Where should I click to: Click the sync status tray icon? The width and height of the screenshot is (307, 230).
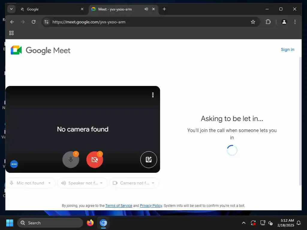(x=253, y=223)
